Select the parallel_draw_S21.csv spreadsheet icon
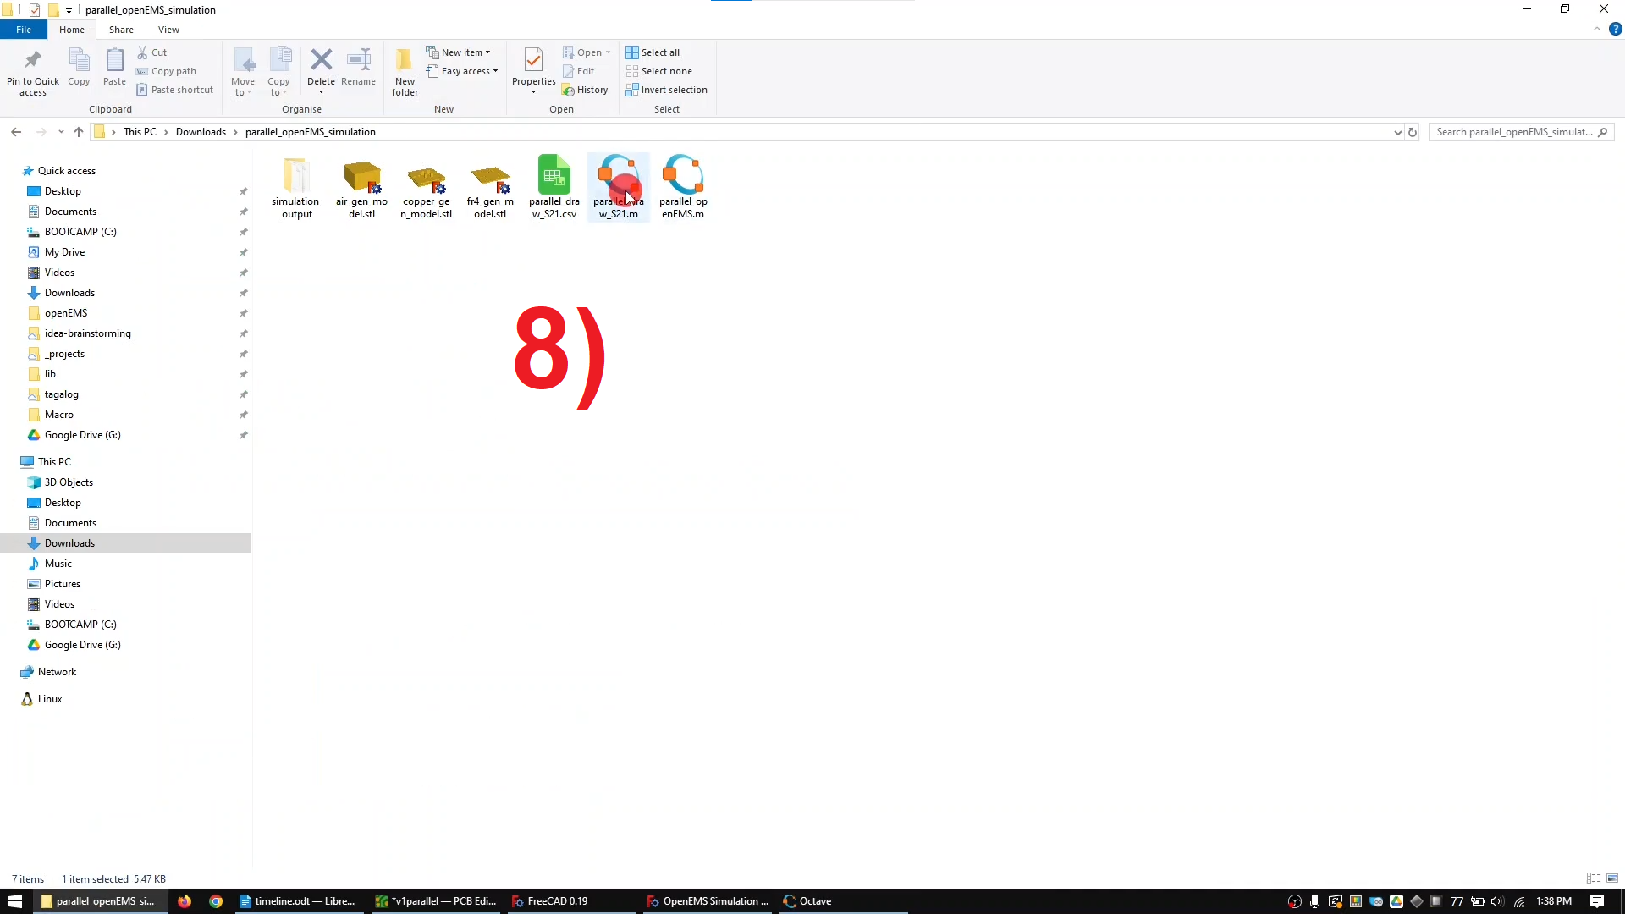 click(554, 175)
